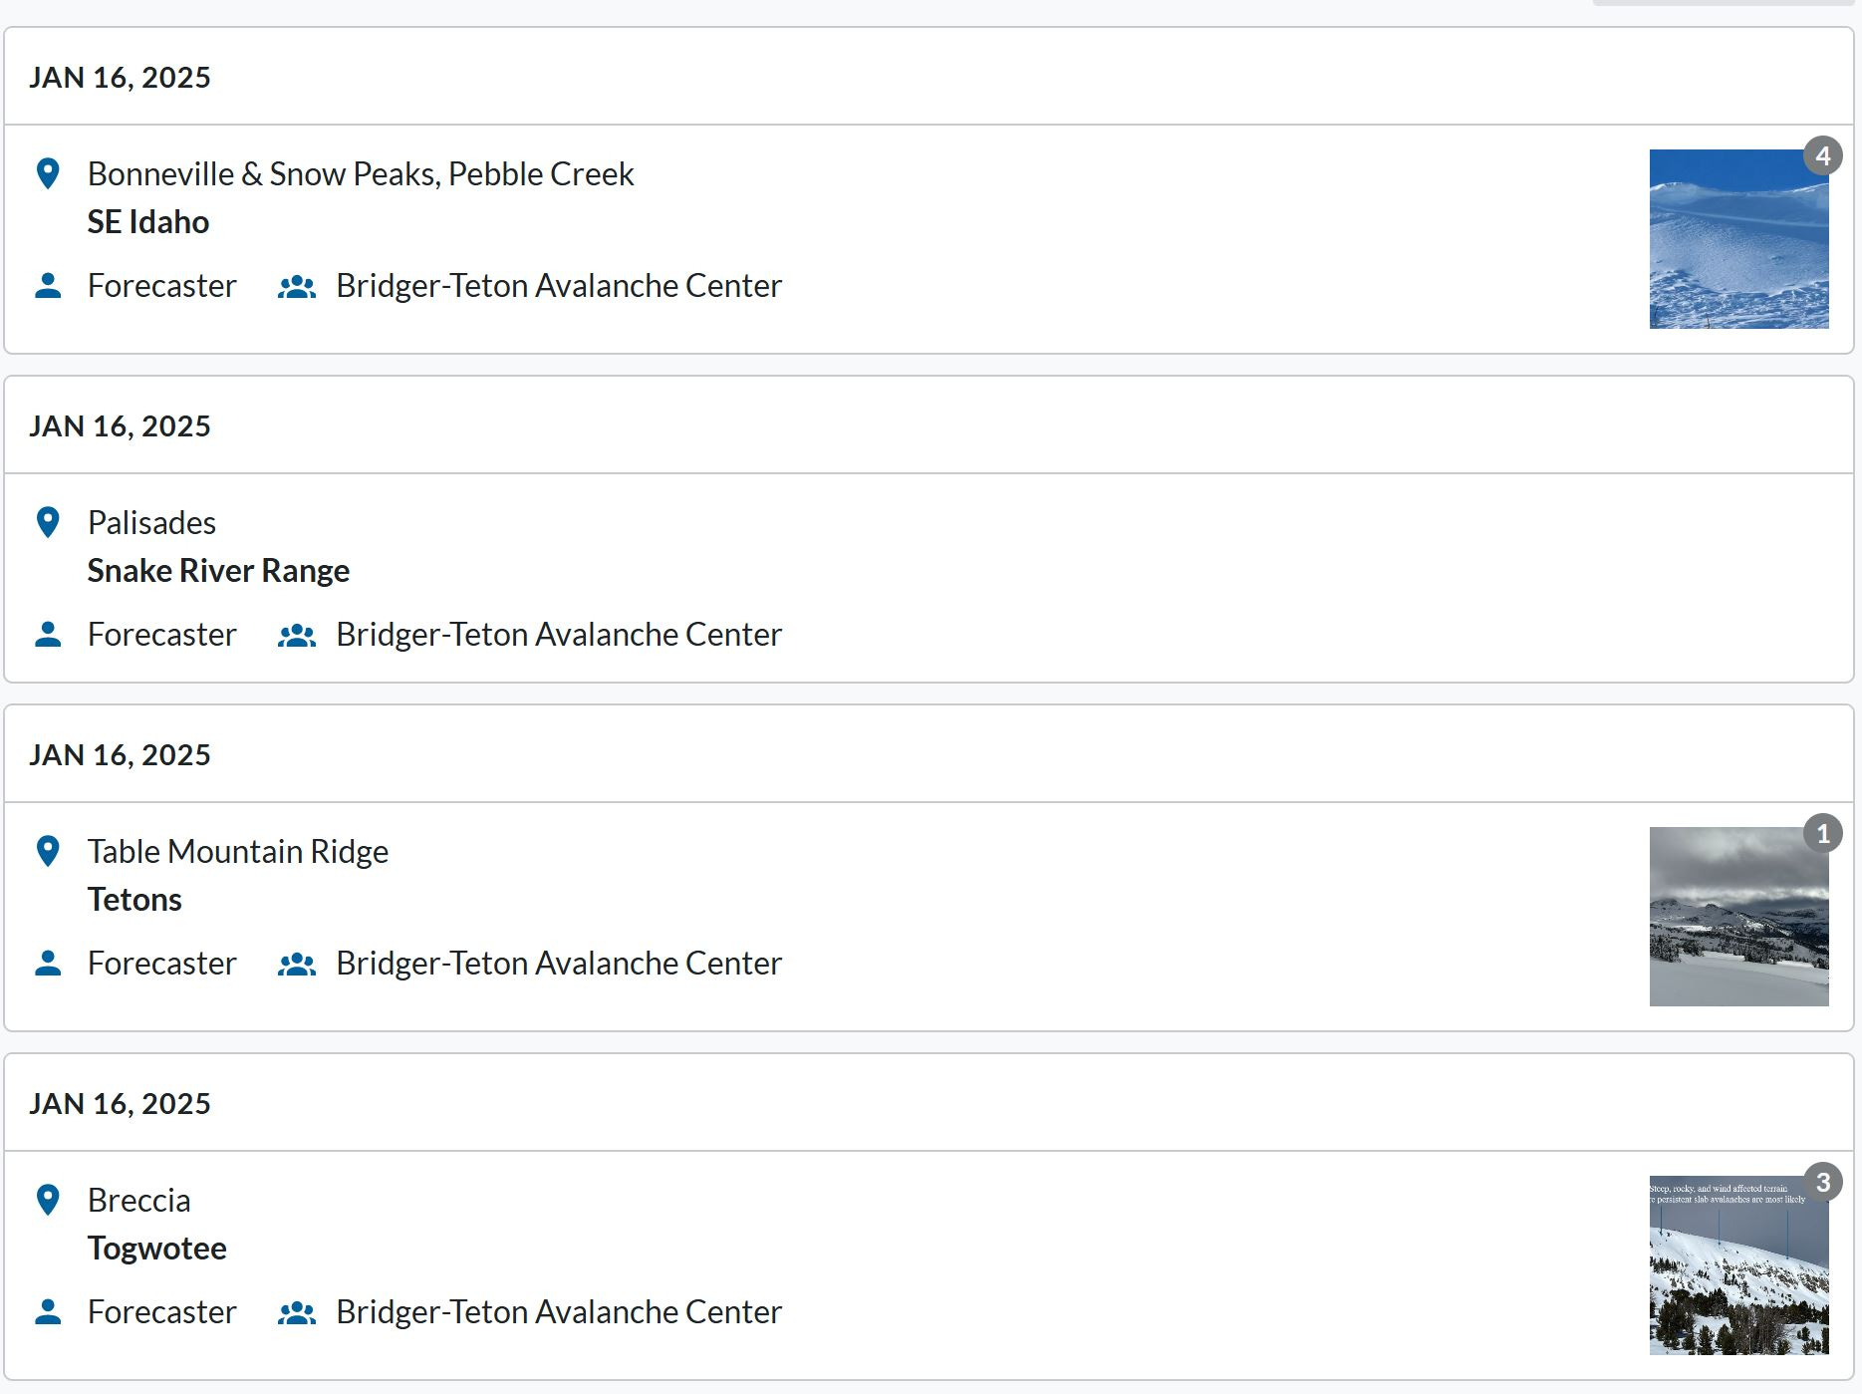
Task: Click Bridger-Teton Avalanche Center in Tetons card
Action: pos(559,964)
